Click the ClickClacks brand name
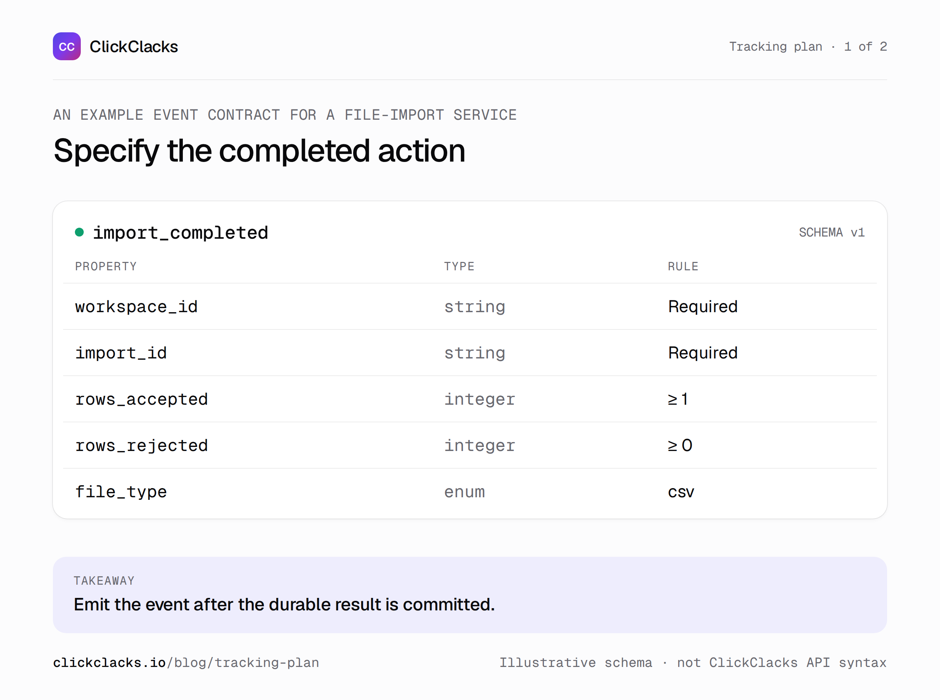This screenshot has height=700, width=940. [133, 47]
